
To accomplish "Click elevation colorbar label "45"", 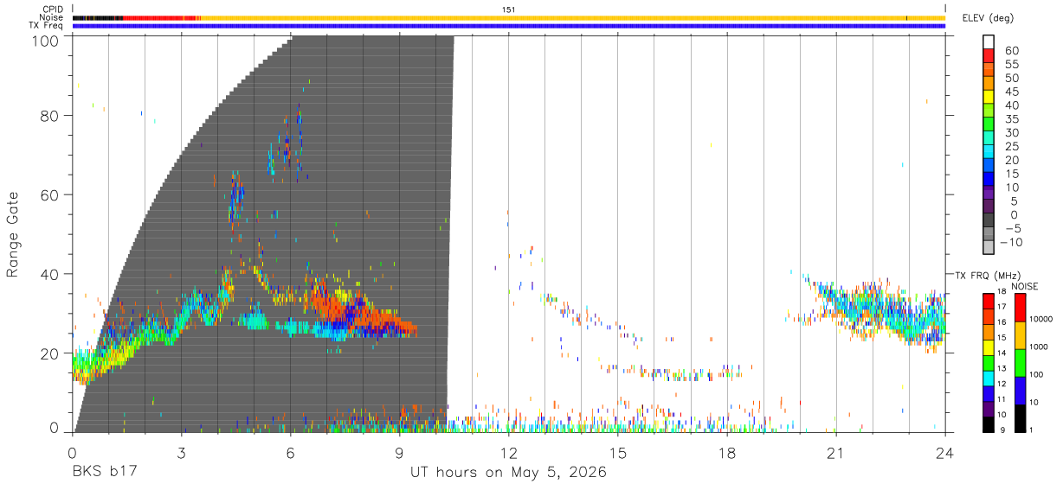I will click(1011, 92).
